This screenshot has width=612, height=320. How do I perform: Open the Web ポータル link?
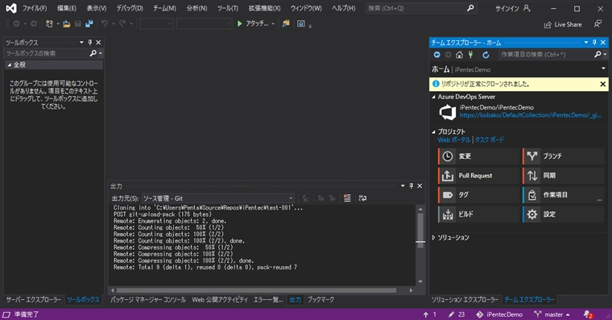pos(454,140)
